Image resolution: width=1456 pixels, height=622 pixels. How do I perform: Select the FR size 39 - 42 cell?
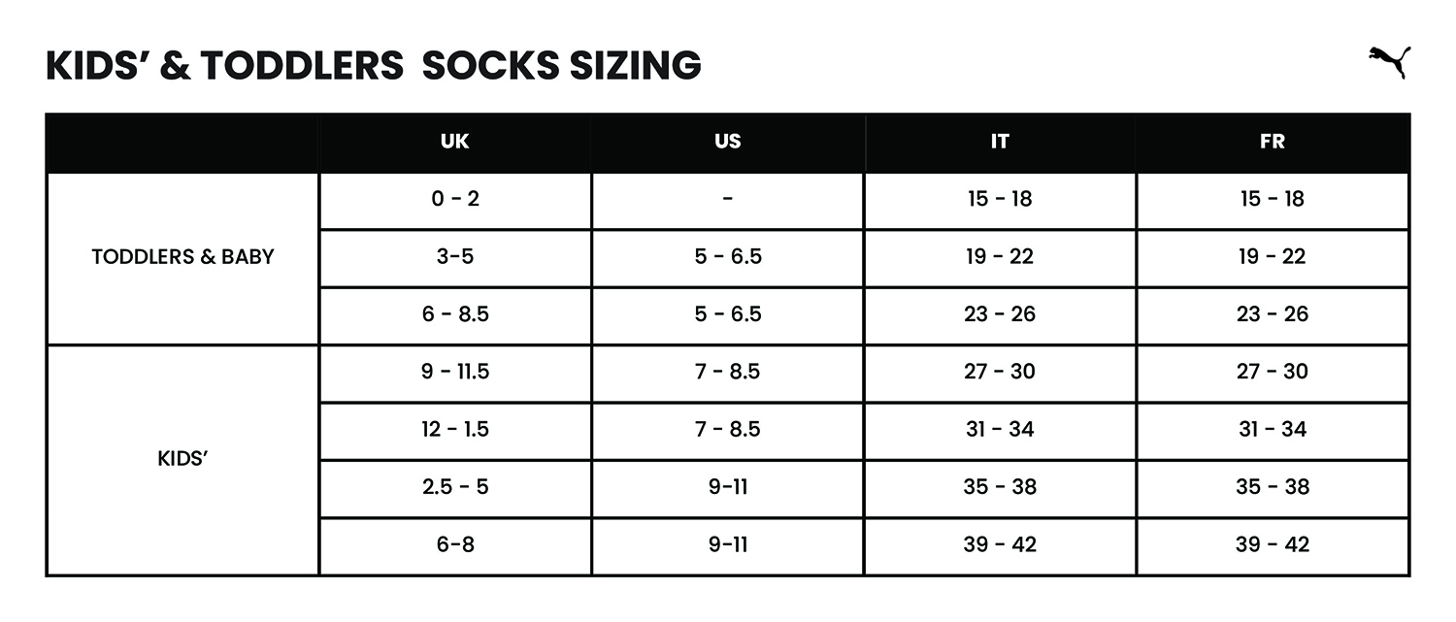click(1273, 544)
